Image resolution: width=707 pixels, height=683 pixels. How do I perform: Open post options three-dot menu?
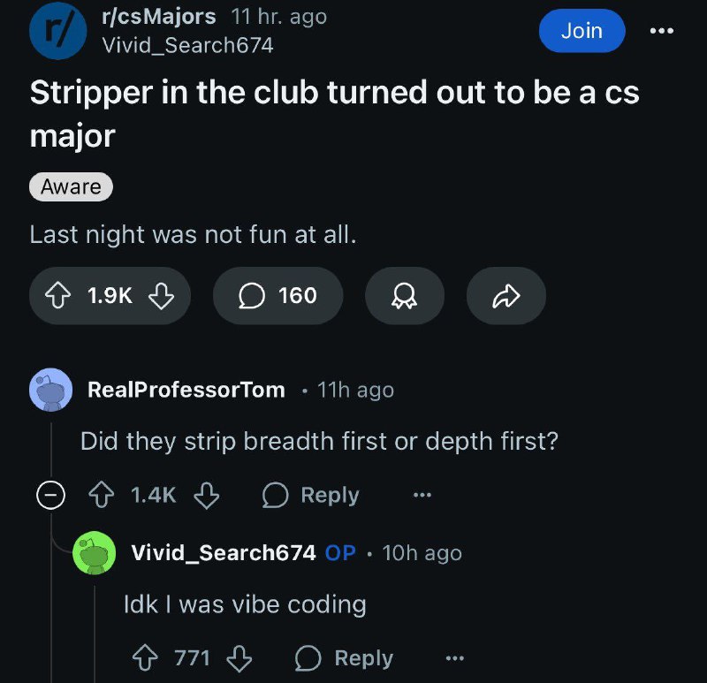coord(662,31)
